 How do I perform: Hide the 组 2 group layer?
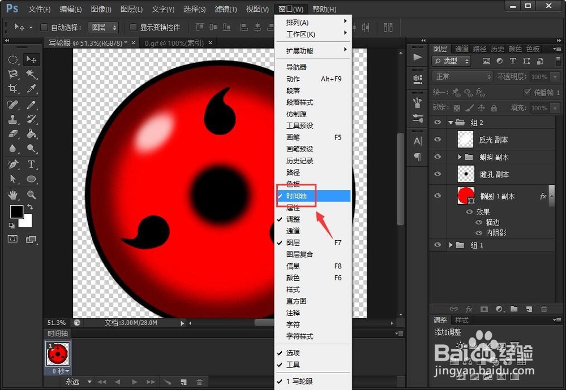click(x=438, y=123)
